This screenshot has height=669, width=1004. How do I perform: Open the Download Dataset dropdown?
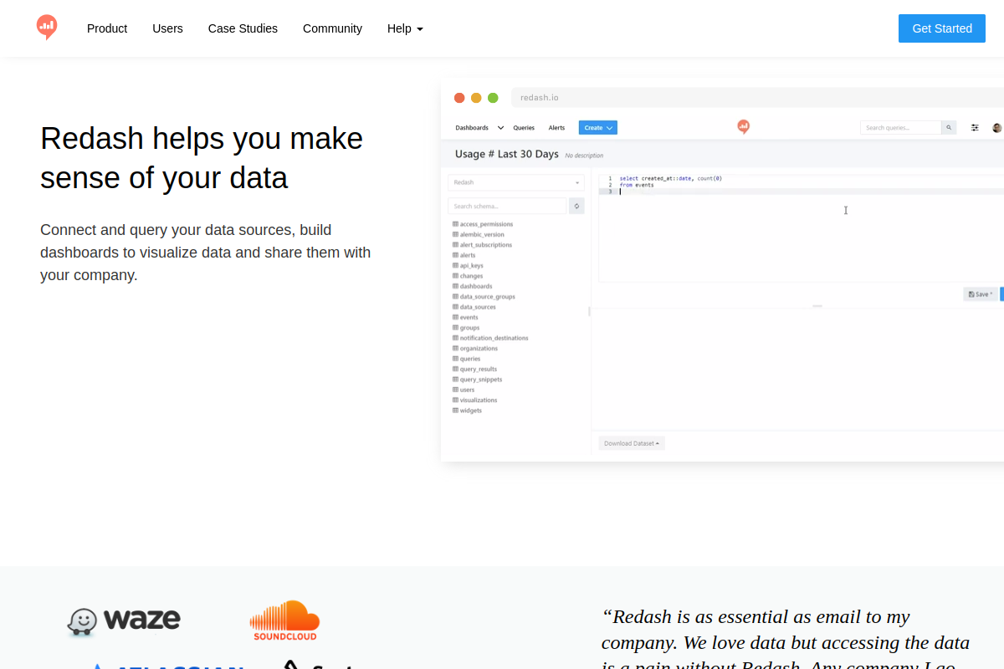pyautogui.click(x=632, y=443)
